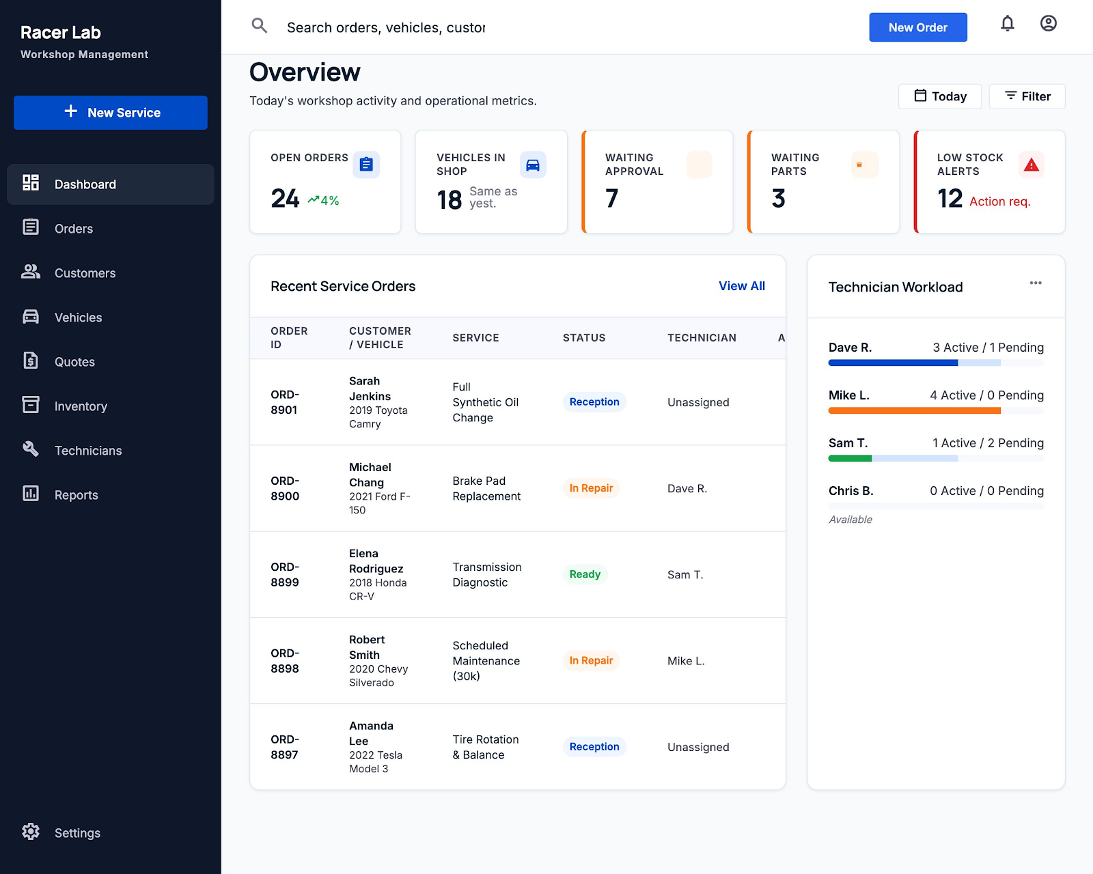Open the Filter options

click(1027, 96)
